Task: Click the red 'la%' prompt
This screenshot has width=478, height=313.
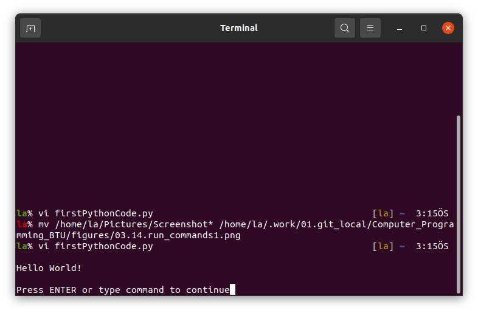Action: [x=24, y=224]
